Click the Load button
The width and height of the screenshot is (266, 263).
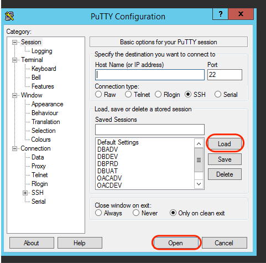click(225, 143)
